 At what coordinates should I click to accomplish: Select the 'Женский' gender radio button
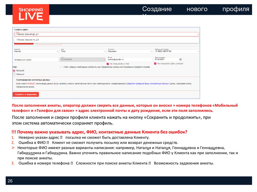pyautogui.click(x=14, y=74)
